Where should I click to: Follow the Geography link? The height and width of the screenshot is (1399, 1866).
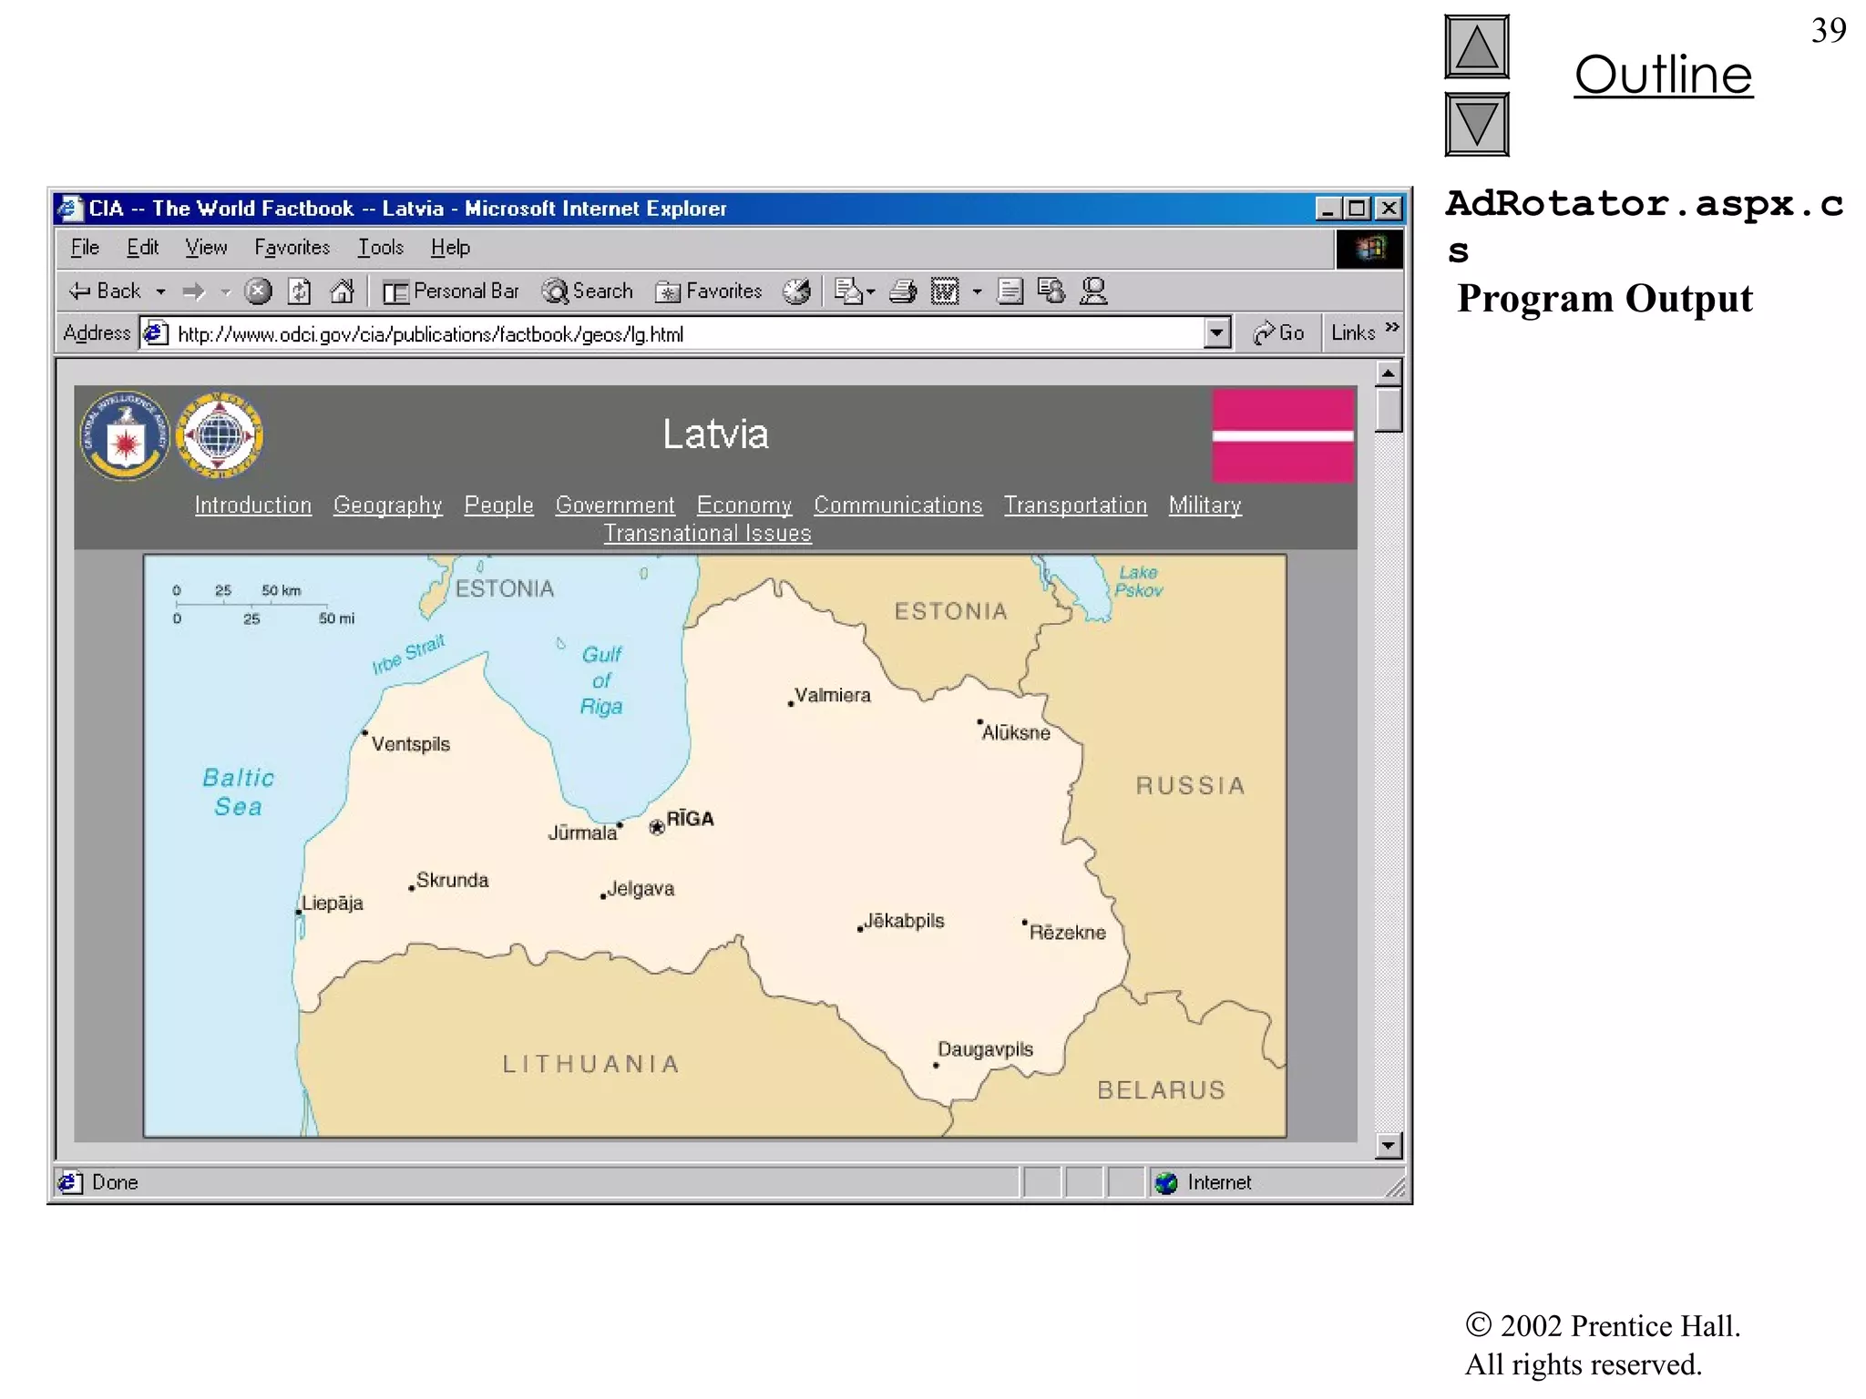coord(387,505)
